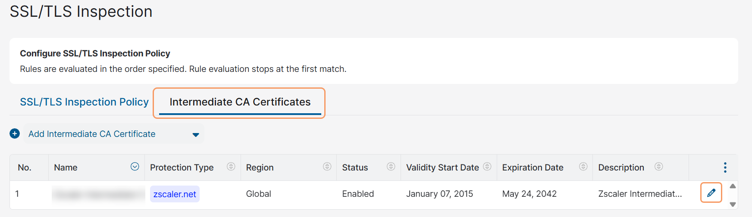This screenshot has width=752, height=217.
Task: Sort by Protection Type column icon
Action: tap(231, 167)
